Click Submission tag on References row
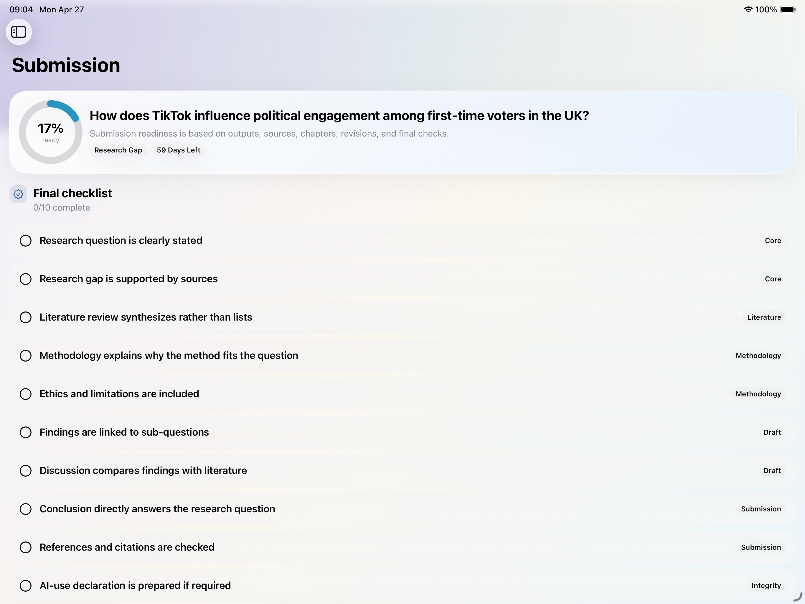The image size is (805, 604). (761, 548)
